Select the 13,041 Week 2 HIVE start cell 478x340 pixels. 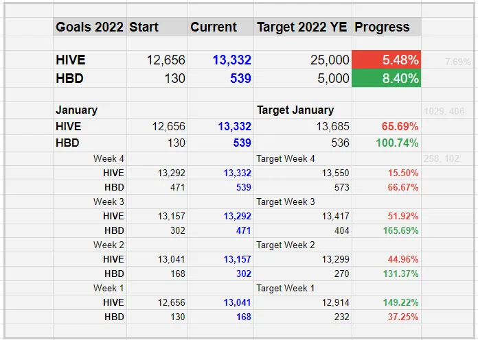(157, 259)
